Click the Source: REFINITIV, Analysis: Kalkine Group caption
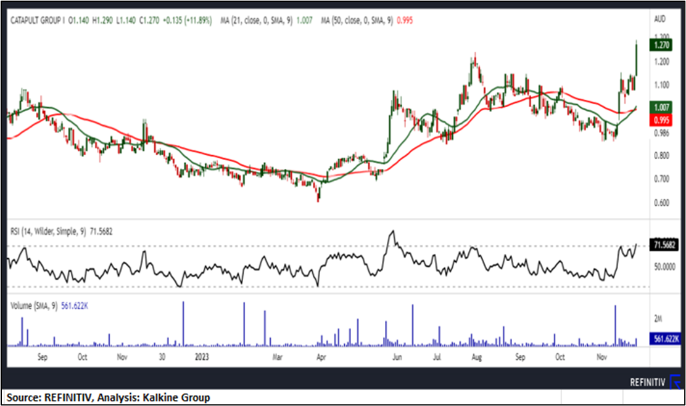Image resolution: width=686 pixels, height=406 pixels. 108,398
